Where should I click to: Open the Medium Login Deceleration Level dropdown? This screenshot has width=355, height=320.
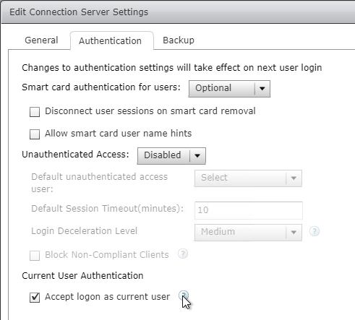(248, 233)
